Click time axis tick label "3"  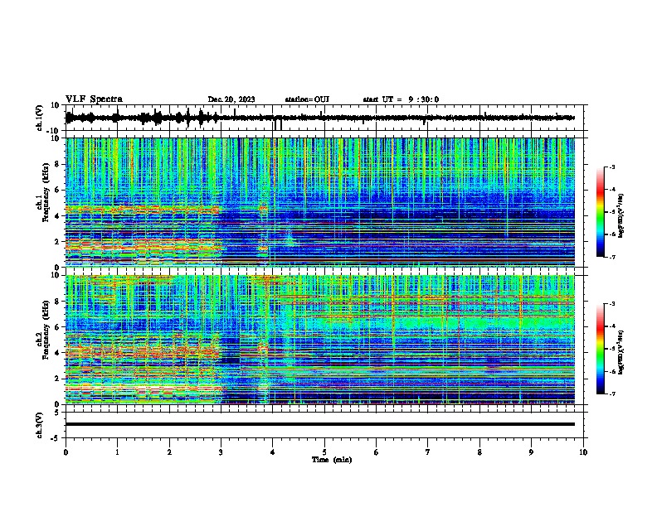point(221,452)
